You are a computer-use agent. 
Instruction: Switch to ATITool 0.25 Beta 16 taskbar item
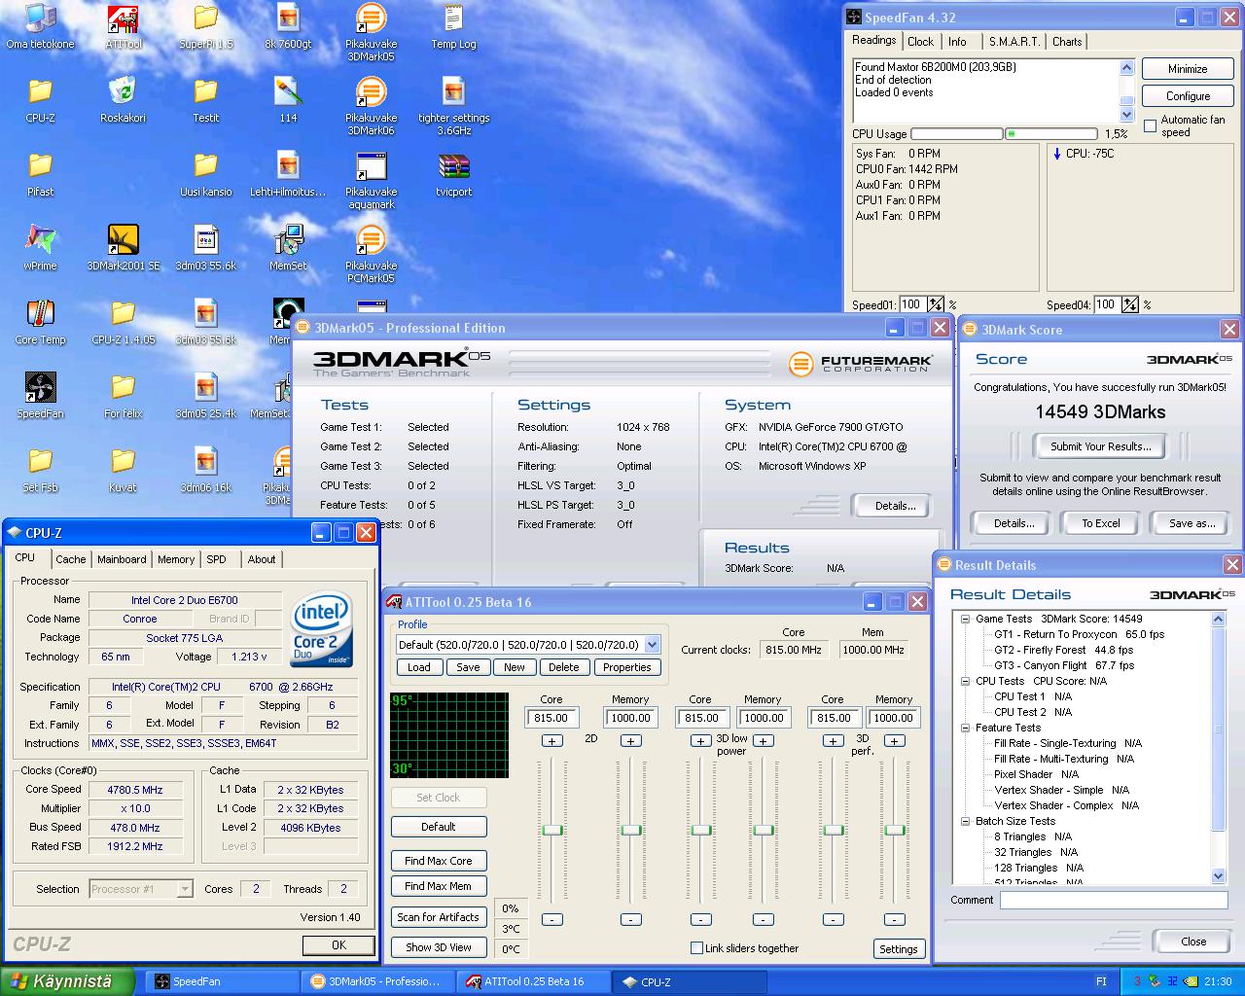tap(534, 981)
